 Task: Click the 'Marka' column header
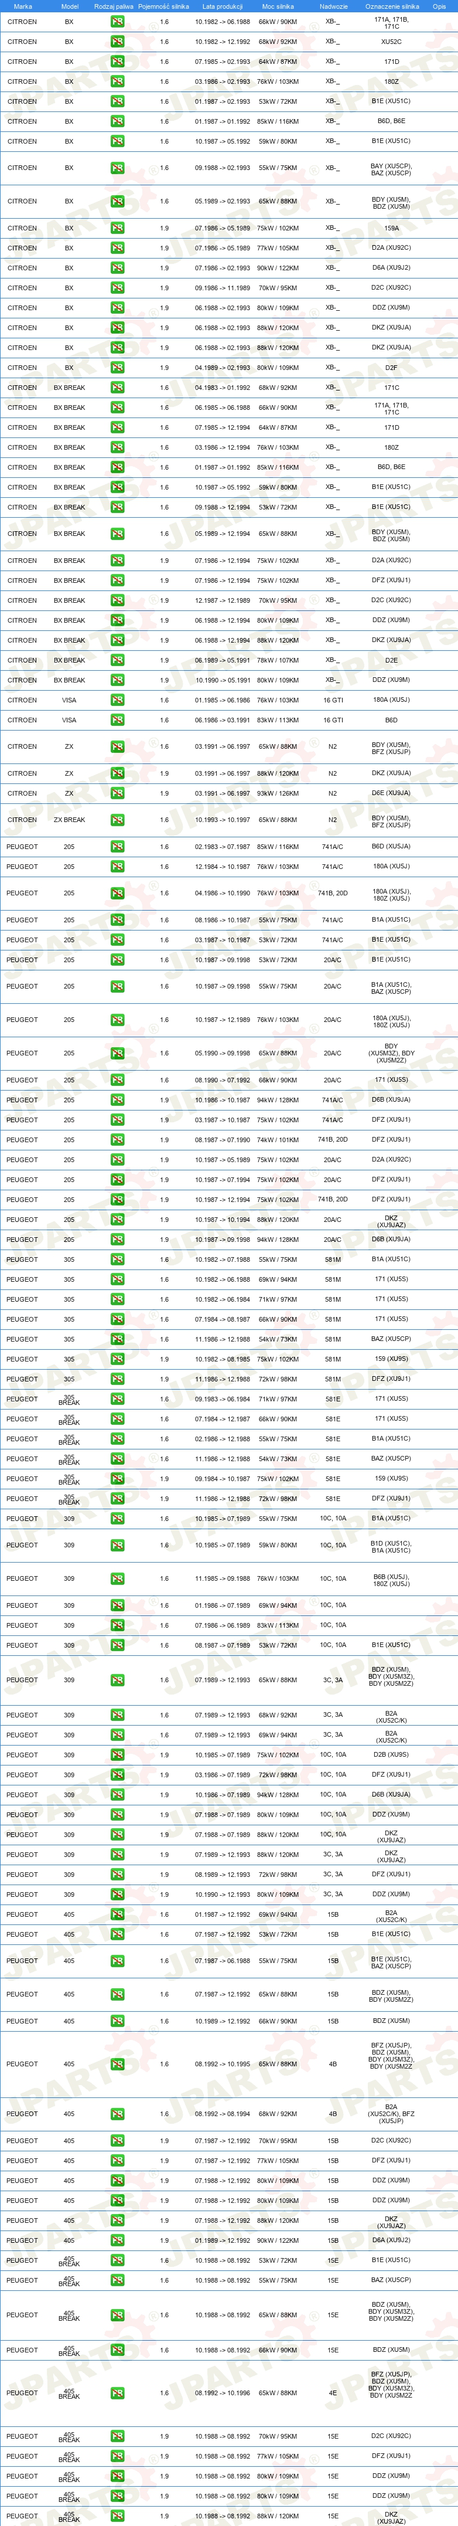coord(22,6)
